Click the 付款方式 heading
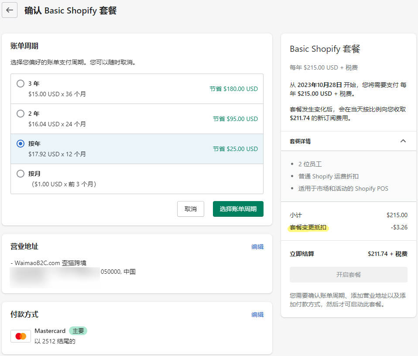 click(x=24, y=314)
